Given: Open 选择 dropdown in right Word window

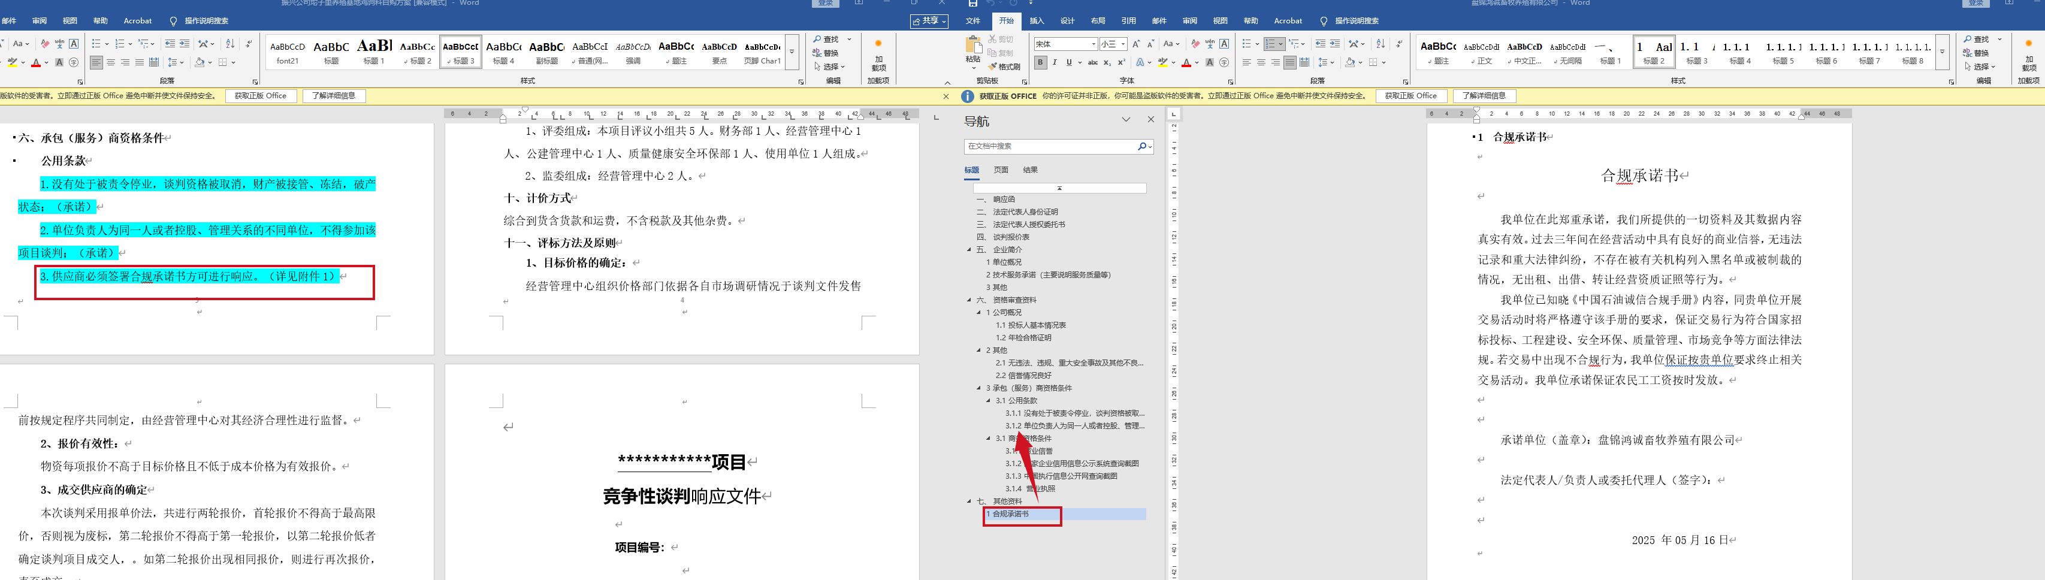Looking at the screenshot, I should click(x=1980, y=67).
